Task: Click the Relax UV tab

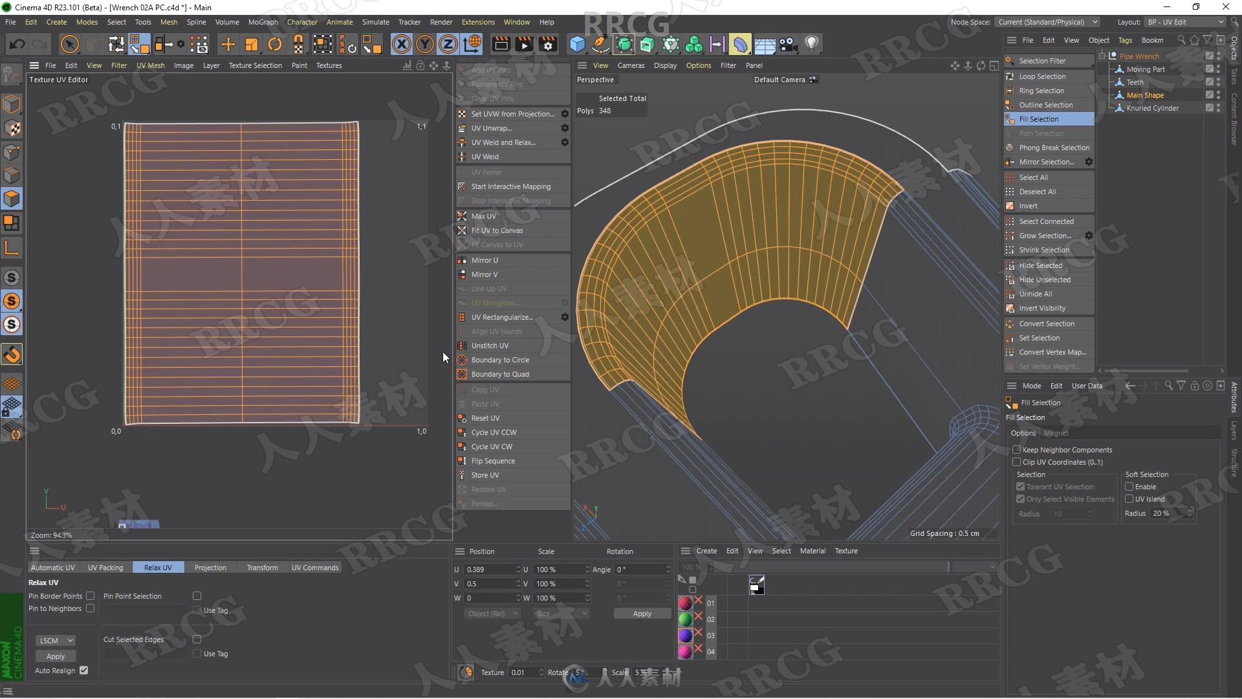Action: (x=158, y=568)
